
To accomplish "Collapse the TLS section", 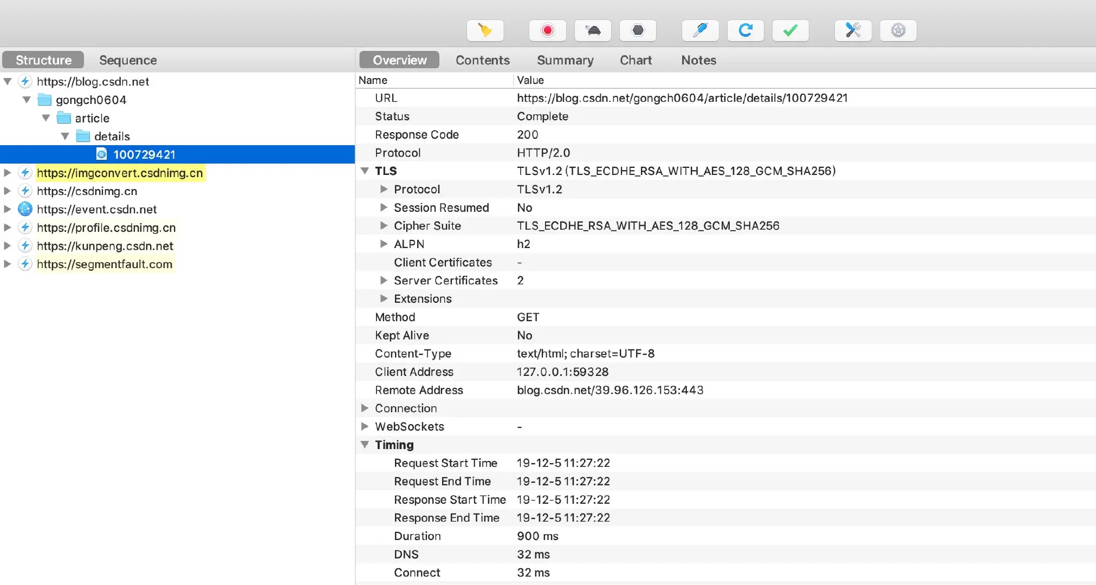I will (x=365, y=171).
